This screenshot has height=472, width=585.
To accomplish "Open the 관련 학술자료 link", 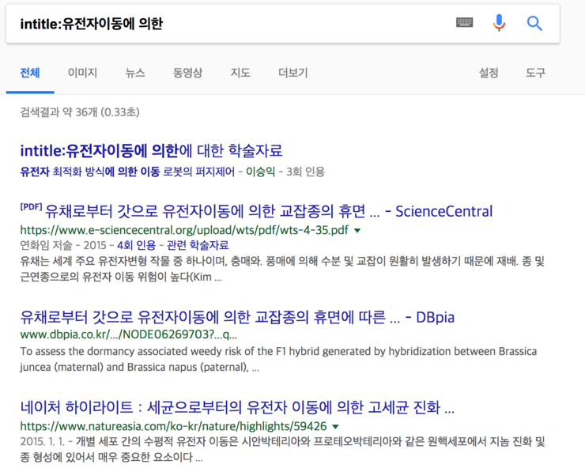I will [x=198, y=245].
